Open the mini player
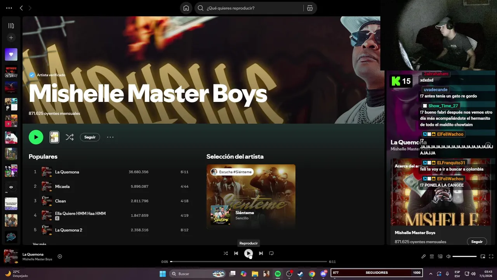This screenshot has height=280, width=497. [x=483, y=256]
